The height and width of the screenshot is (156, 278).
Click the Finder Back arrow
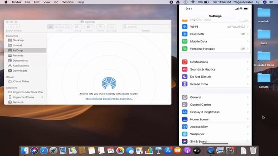click(x=11, y=27)
